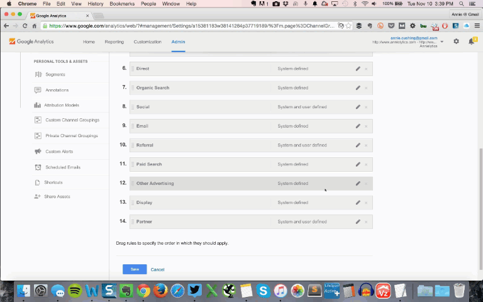This screenshot has width=483, height=302.
Task: Click the Google Analytics logo
Action: pyautogui.click(x=31, y=42)
